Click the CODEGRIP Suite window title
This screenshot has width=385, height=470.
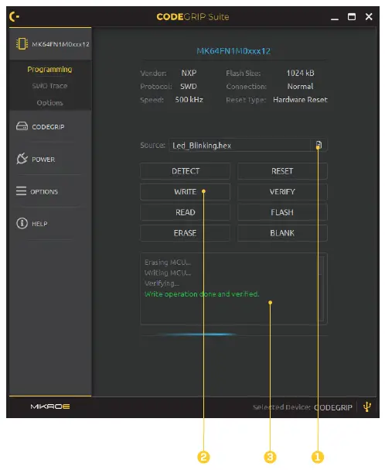(x=192, y=16)
